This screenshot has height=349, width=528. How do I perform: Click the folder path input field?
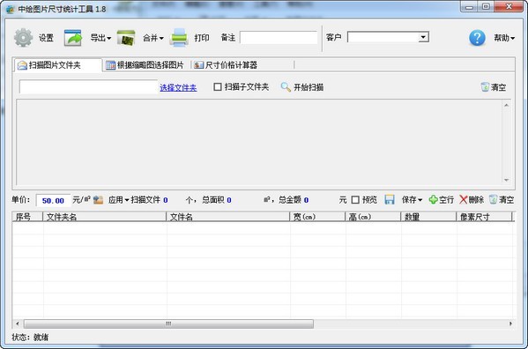point(88,87)
